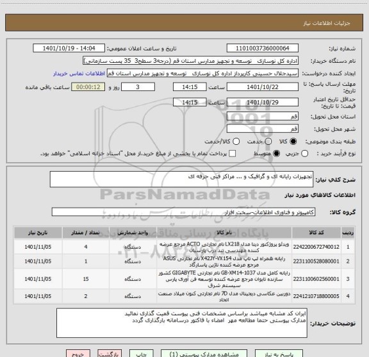Click product code 224220067274​0012
The height and width of the screenshot is (357, 369).
pyautogui.click(x=316, y=247)
